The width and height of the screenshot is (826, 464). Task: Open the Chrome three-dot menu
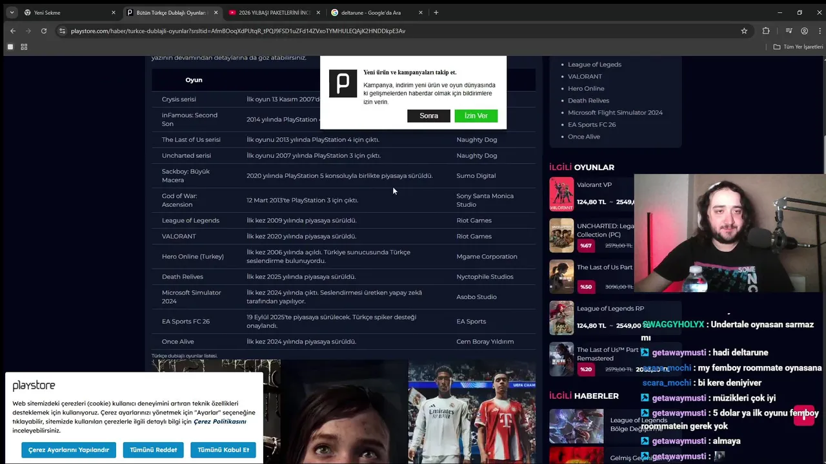click(x=820, y=31)
